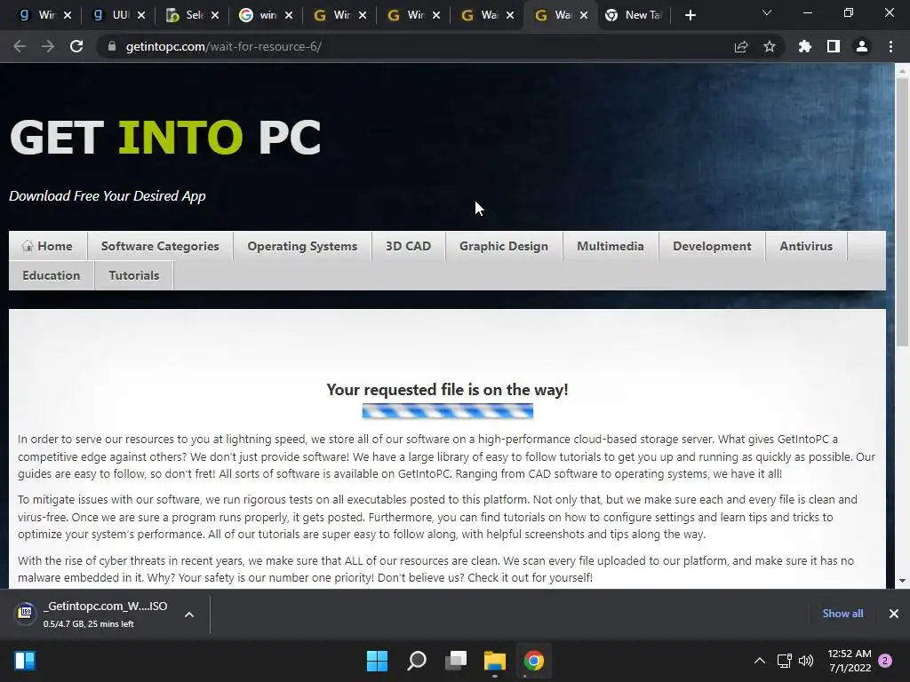Screen dimensions: 910x682
Task: Open the Tutorials menu
Action: [134, 275]
